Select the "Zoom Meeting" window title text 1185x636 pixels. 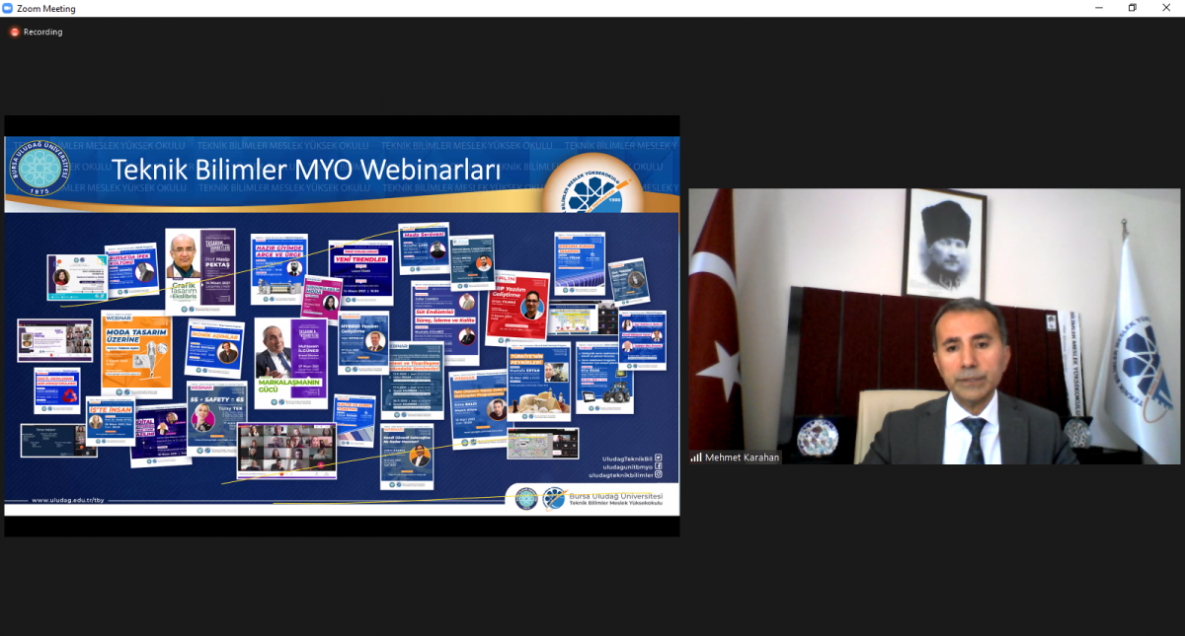[x=46, y=9]
